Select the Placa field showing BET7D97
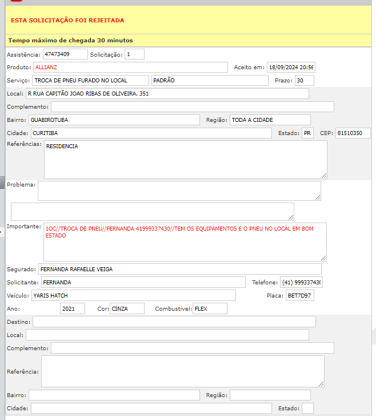Image resolution: width=376 pixels, height=420 pixels. 299,296
